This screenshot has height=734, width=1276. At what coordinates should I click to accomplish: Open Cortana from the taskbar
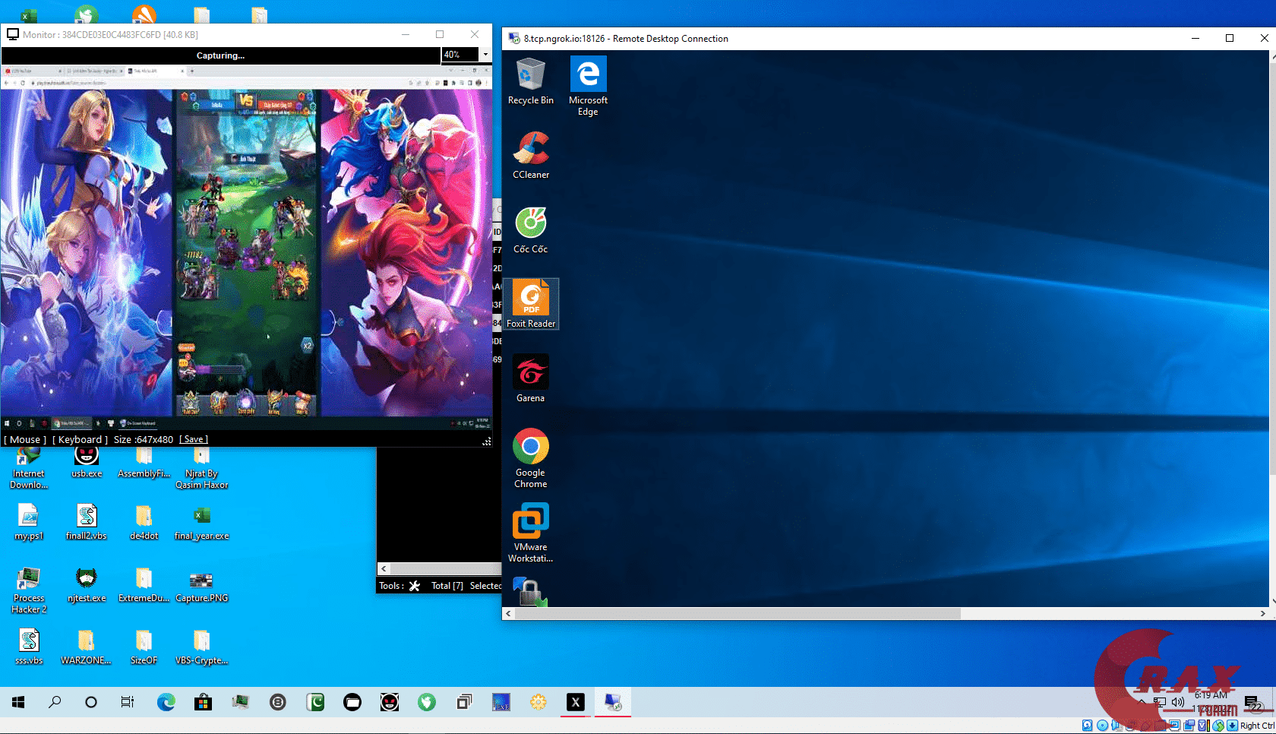[91, 702]
